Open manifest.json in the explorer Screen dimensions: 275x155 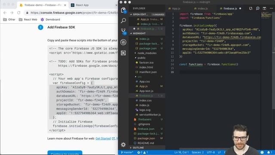(x=148, y=72)
